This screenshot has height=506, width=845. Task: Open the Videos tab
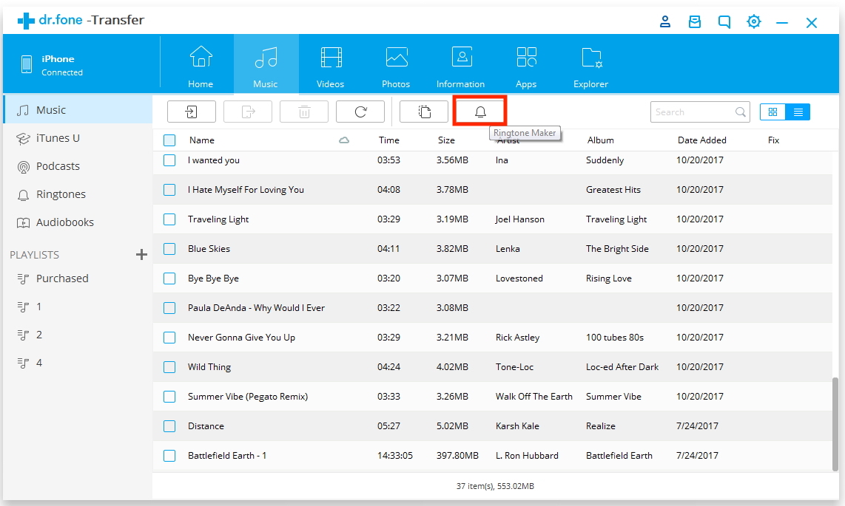[x=331, y=66]
